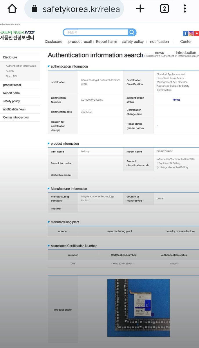Tap the safetykorea.kr address bar

coord(74,9)
